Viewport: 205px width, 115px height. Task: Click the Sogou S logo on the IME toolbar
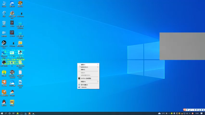click(184, 110)
